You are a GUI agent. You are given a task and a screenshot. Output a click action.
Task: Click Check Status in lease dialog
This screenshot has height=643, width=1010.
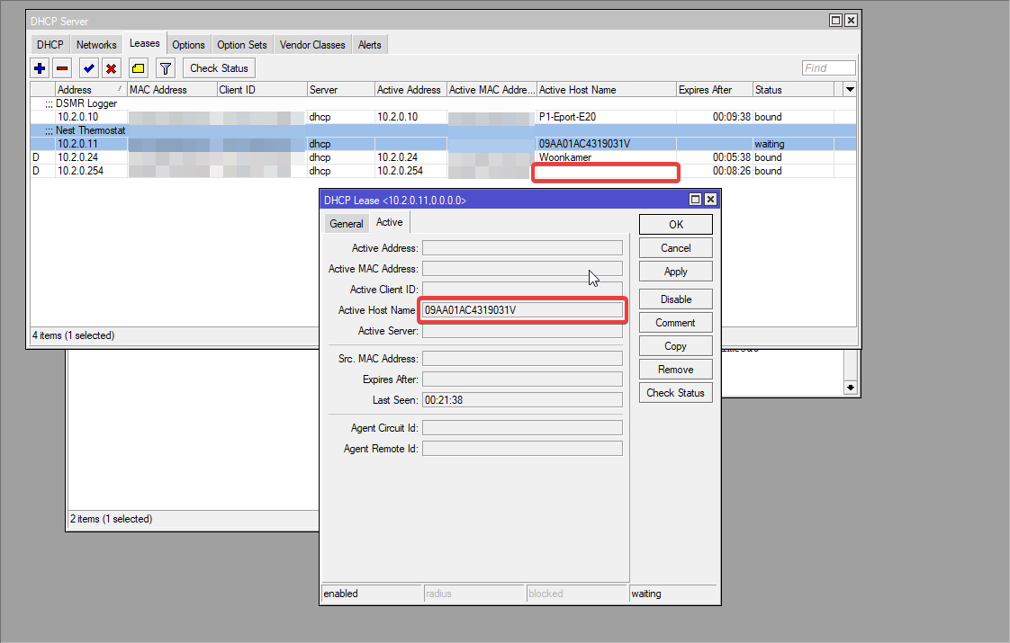pos(676,393)
